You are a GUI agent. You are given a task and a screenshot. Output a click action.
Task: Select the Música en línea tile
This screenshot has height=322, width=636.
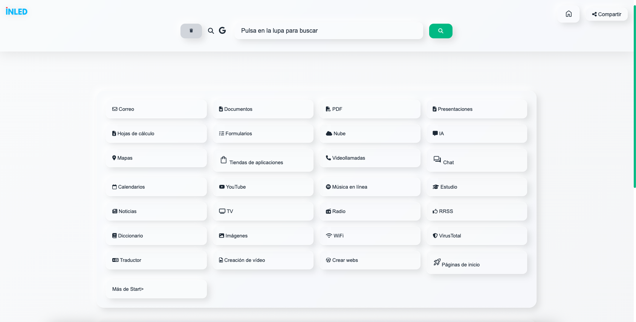coord(370,187)
